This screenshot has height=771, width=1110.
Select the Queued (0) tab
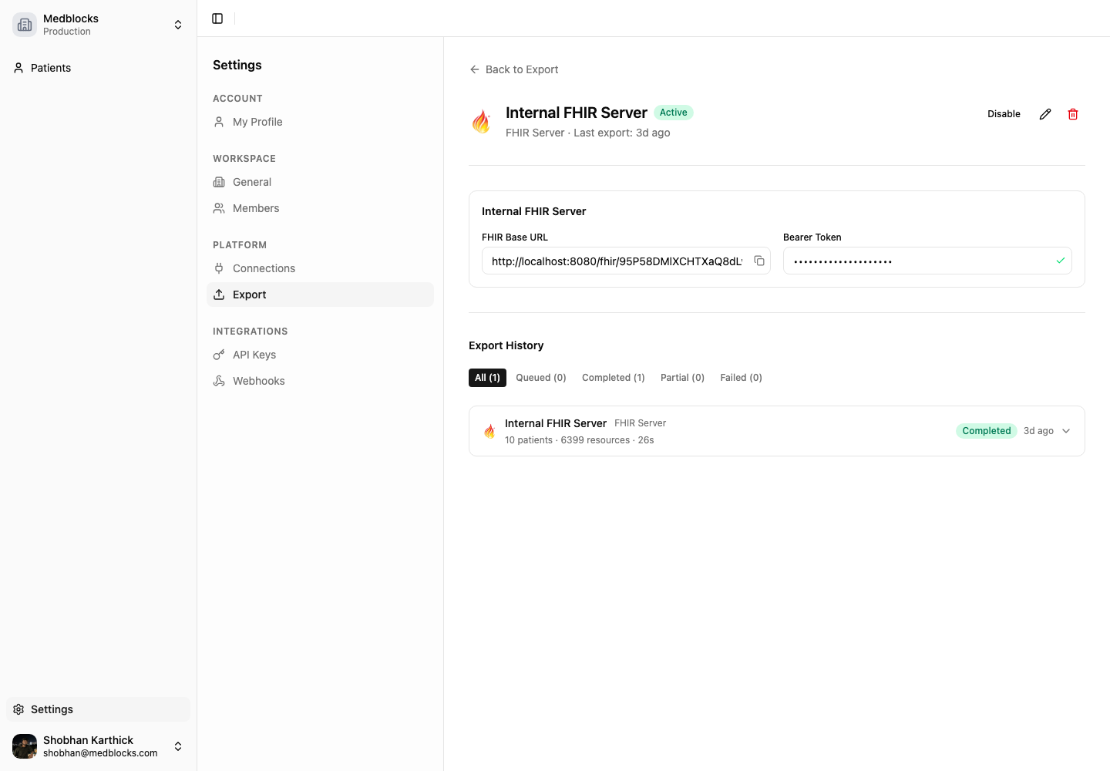pyautogui.click(x=541, y=378)
